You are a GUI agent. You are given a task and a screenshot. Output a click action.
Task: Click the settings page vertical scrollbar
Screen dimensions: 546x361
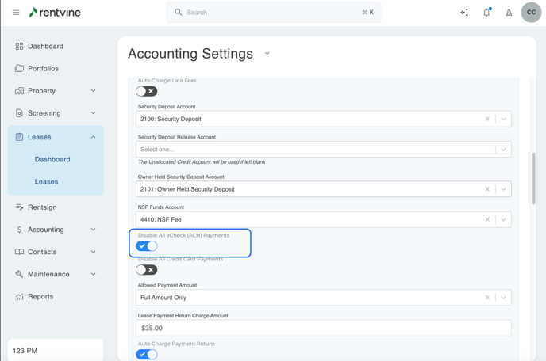[x=533, y=178]
